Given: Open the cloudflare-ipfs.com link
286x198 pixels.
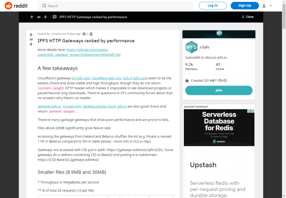Looking at the screenshot, I should [x=106, y=78].
